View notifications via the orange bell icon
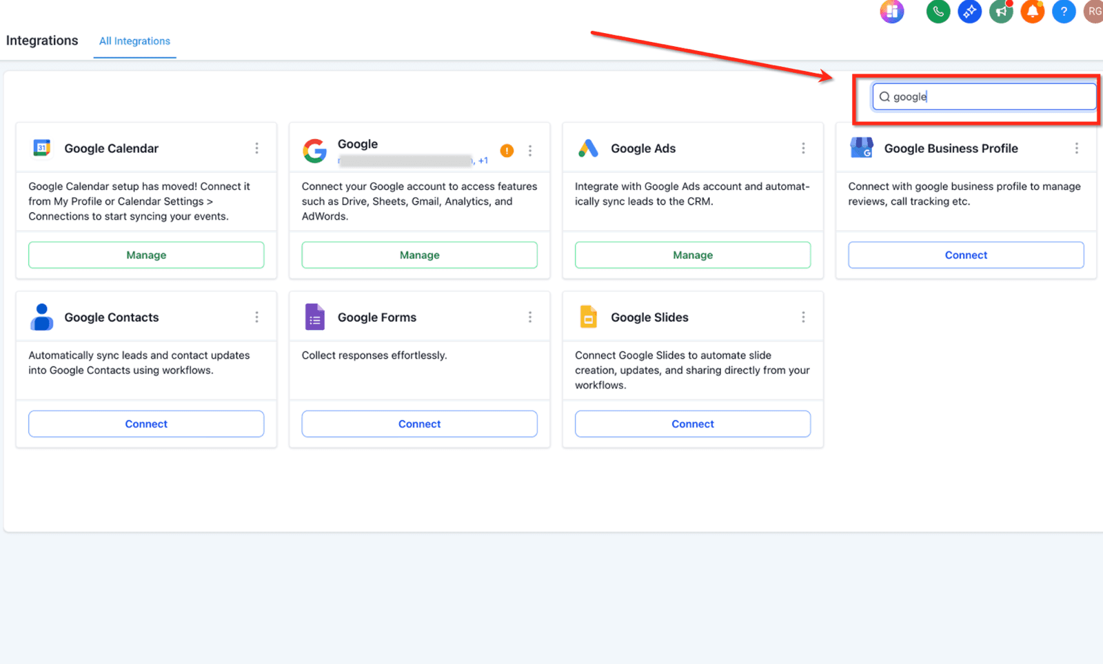The height and width of the screenshot is (664, 1103). [1033, 11]
